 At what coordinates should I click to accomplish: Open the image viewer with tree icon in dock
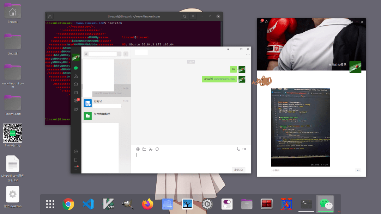tap(187, 204)
